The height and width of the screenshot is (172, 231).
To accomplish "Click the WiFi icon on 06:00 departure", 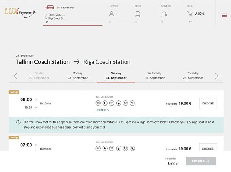I will tap(112, 103).
